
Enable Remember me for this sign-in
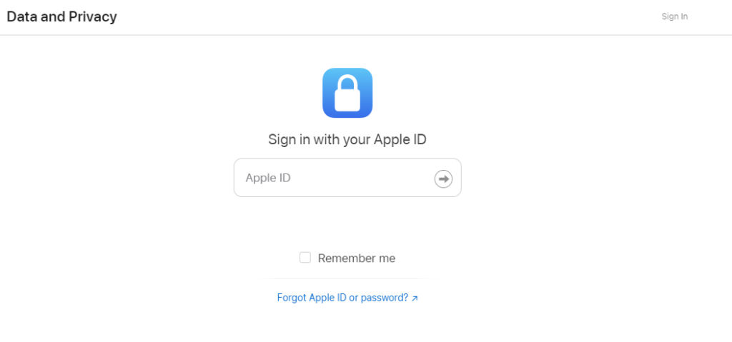click(x=305, y=258)
